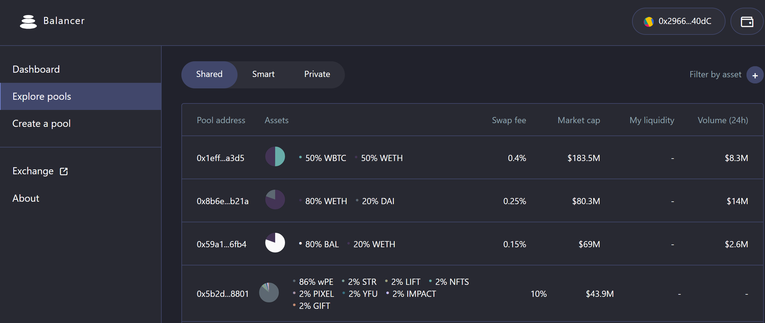Click the 50% WBTC asset label
Screen dimensions: 765x323
pos(326,158)
